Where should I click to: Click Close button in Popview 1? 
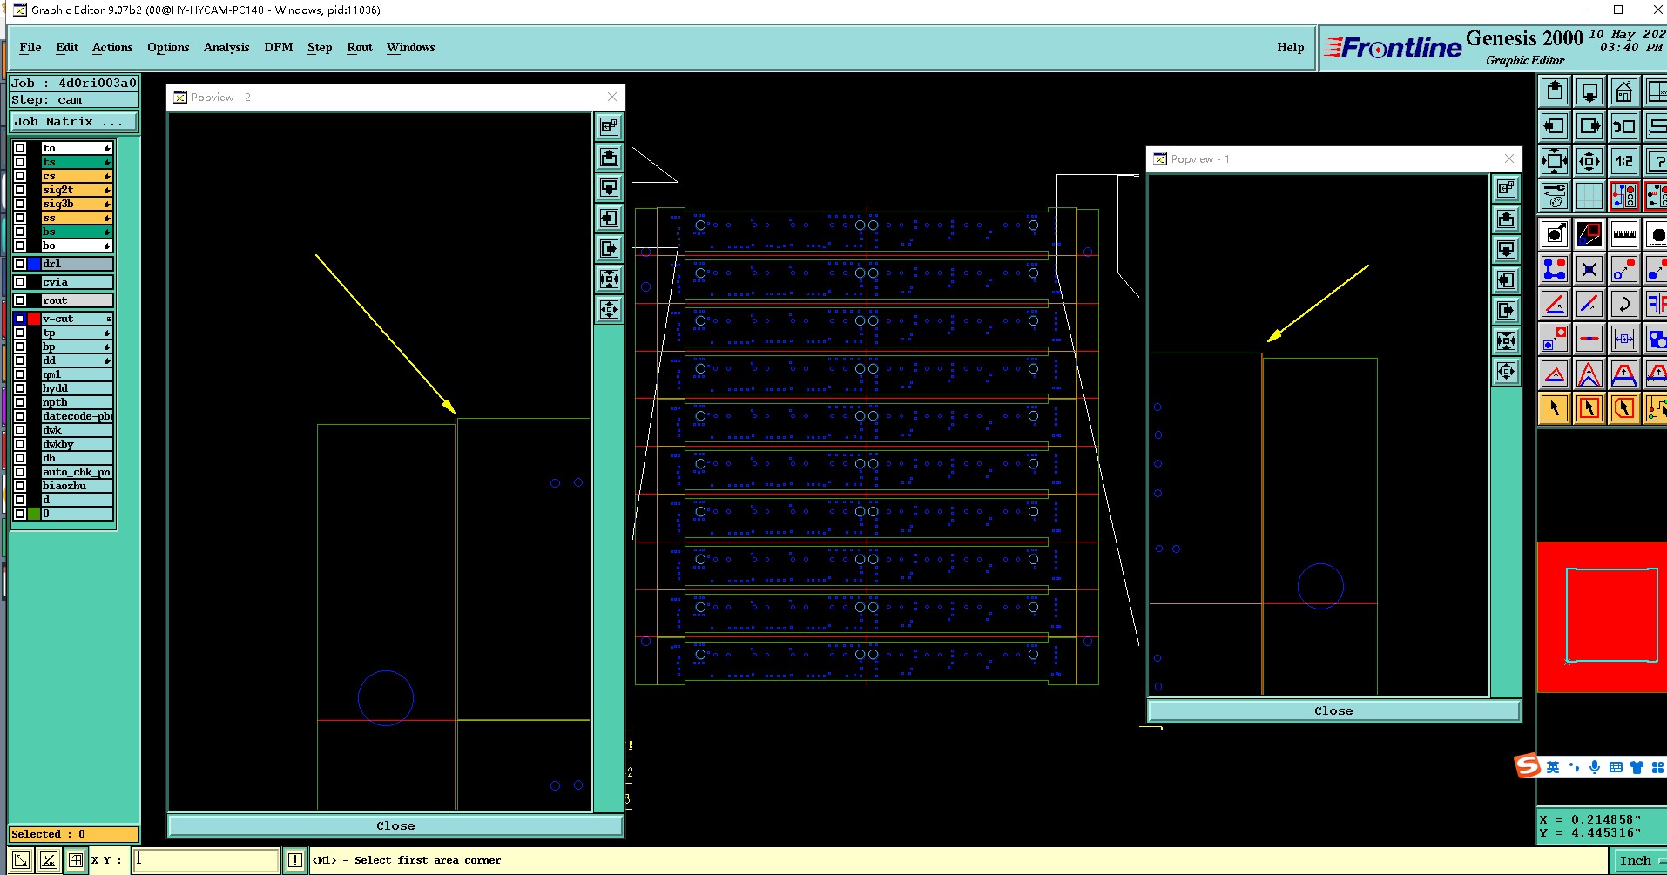pos(1333,710)
